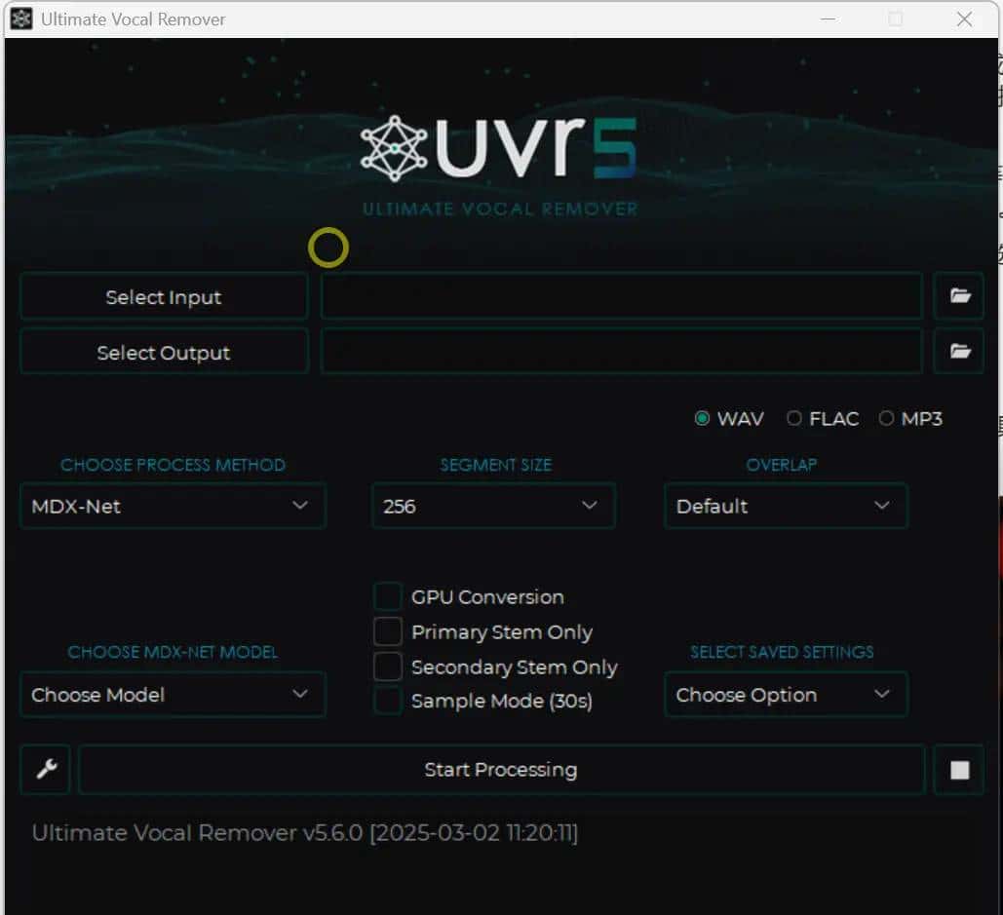The height and width of the screenshot is (915, 1003).
Task: Open settings with the wrench icon
Action: tap(44, 770)
